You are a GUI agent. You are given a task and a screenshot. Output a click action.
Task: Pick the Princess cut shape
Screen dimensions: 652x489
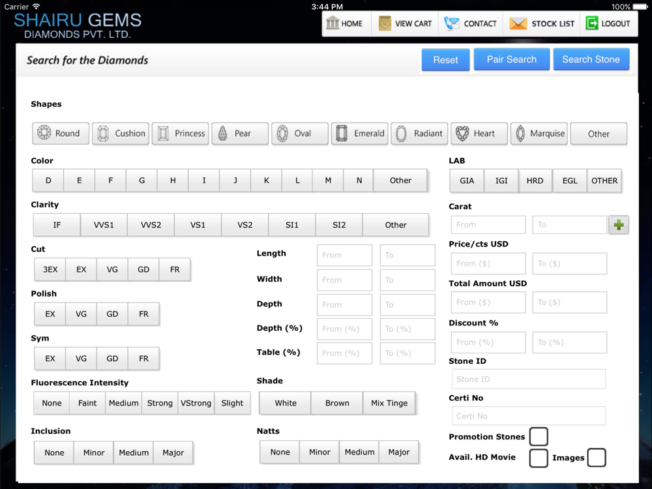(x=181, y=134)
